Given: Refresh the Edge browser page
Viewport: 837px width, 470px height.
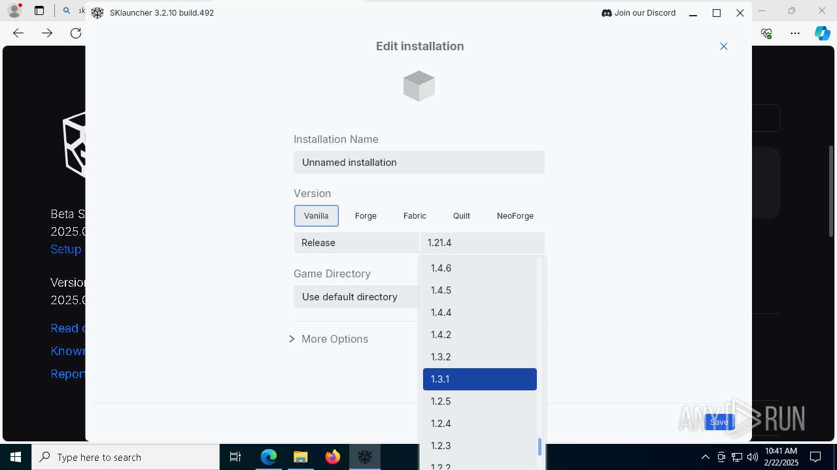Looking at the screenshot, I should pos(76,33).
